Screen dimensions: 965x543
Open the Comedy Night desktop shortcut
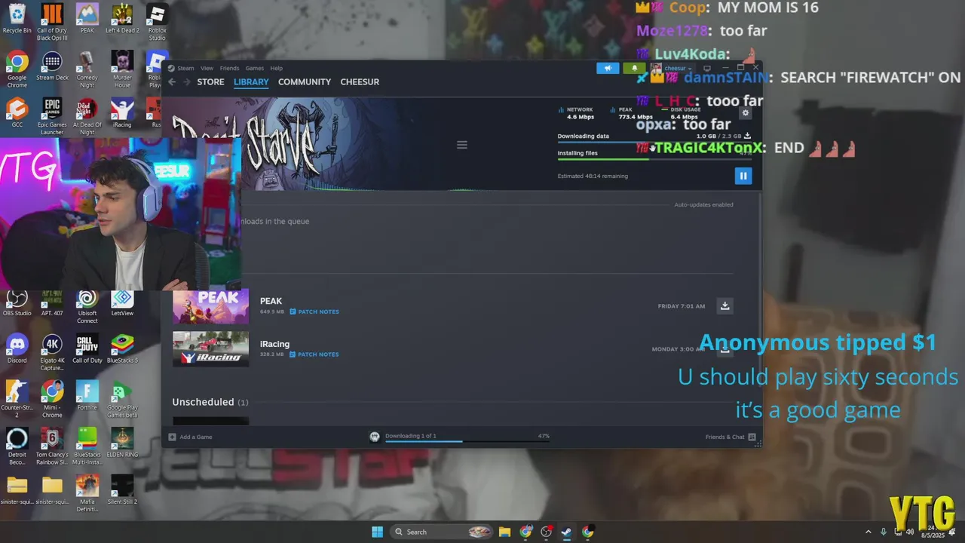87,69
